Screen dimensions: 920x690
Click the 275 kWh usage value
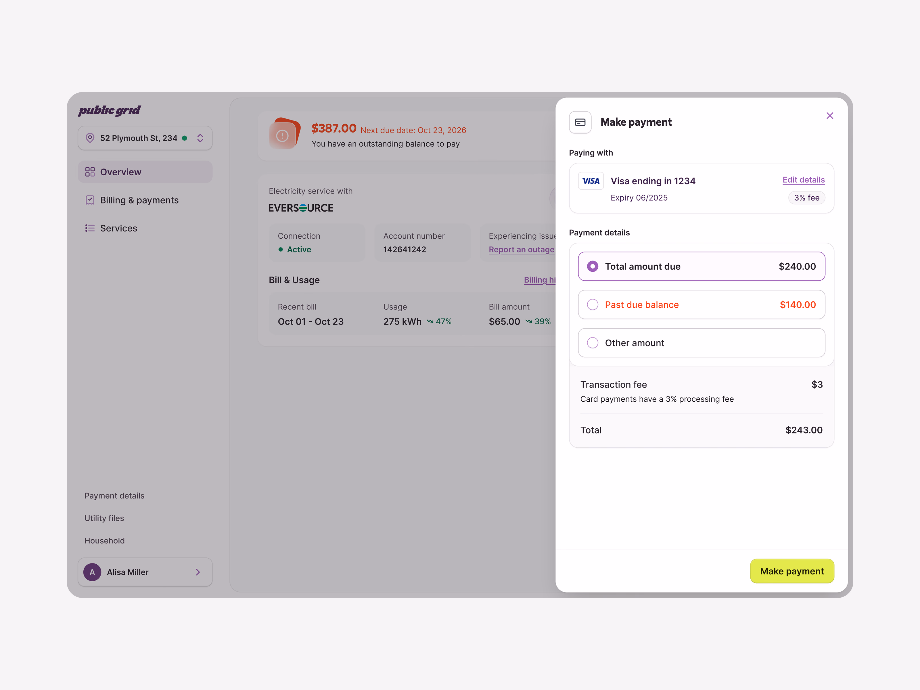coord(402,321)
